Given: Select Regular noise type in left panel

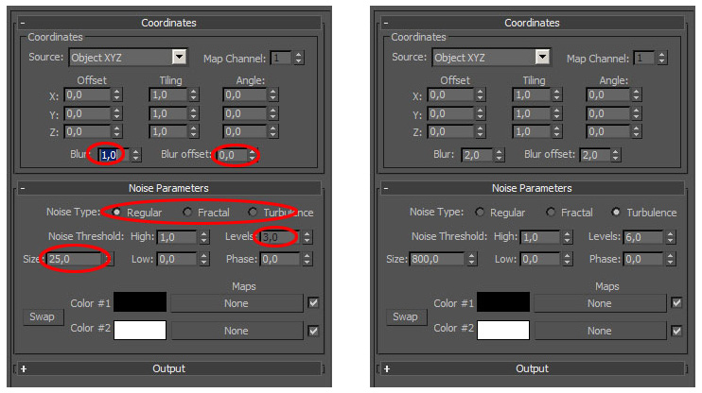Looking at the screenshot, I should [117, 213].
